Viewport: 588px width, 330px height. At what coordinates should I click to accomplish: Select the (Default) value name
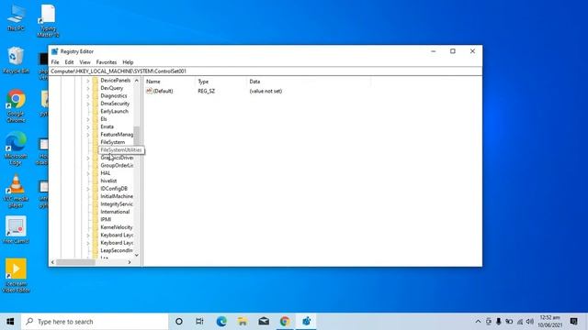point(164,91)
